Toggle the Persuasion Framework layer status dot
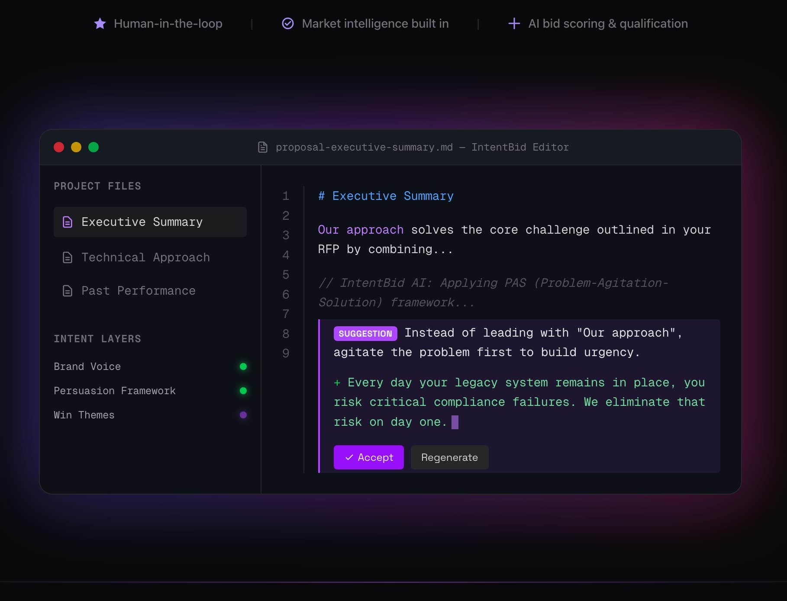Screen dimensions: 787x601 pos(243,391)
